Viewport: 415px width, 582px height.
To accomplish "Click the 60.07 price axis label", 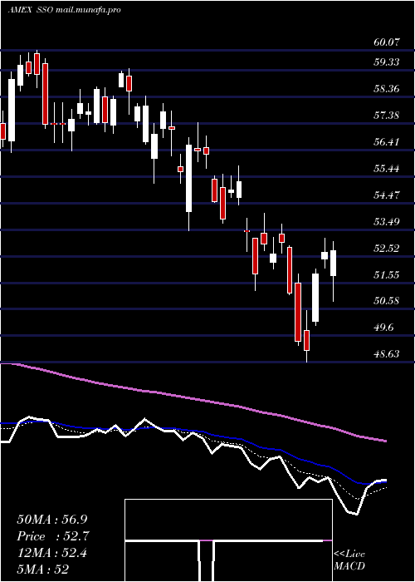I will click(x=387, y=42).
